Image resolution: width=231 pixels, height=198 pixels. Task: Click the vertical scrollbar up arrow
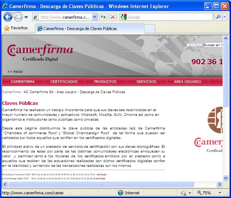[226, 38]
